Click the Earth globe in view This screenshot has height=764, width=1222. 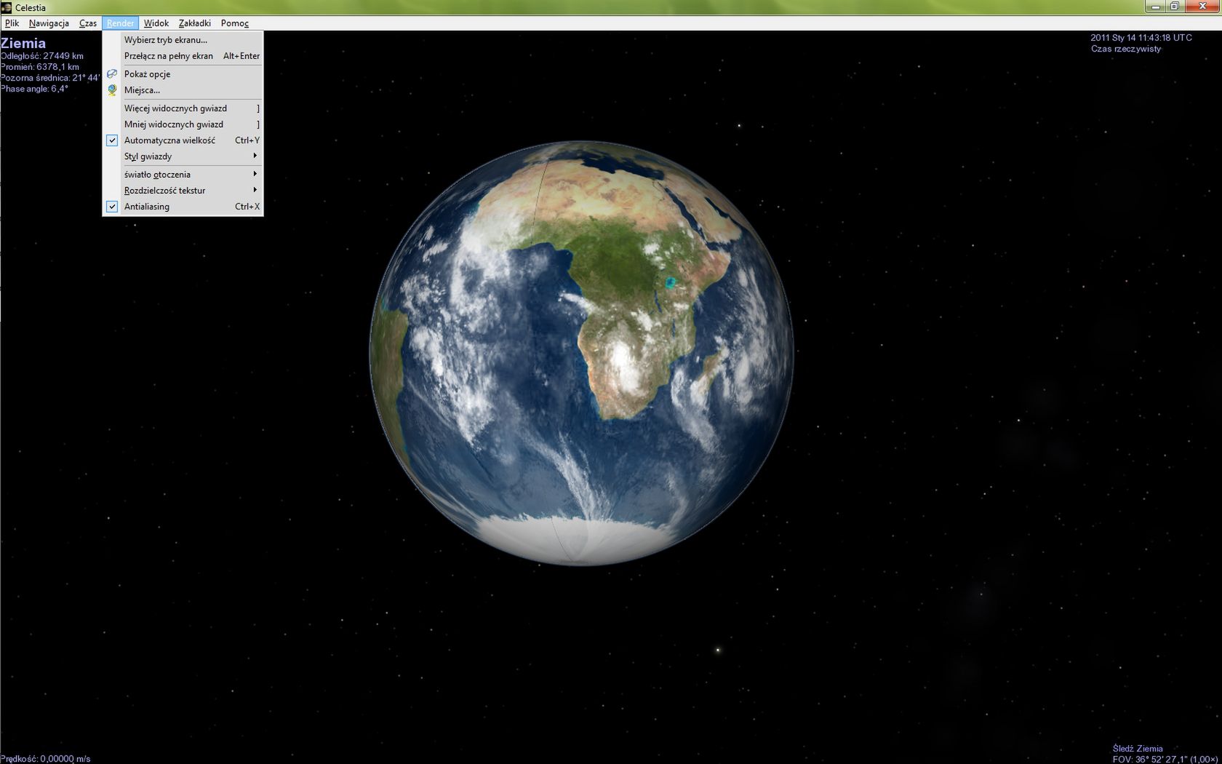click(581, 353)
